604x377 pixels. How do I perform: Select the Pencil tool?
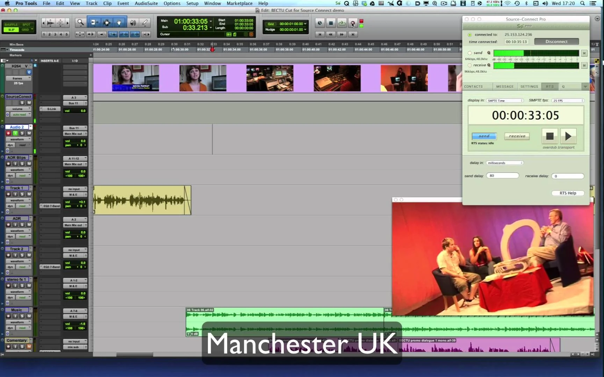(x=145, y=22)
